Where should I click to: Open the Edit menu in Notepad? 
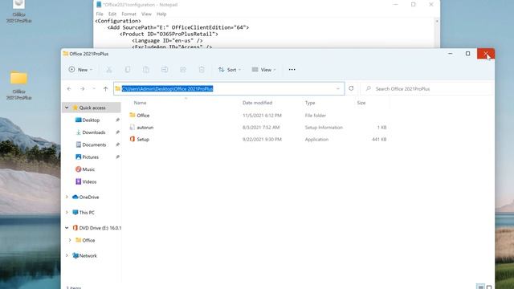[112, 14]
